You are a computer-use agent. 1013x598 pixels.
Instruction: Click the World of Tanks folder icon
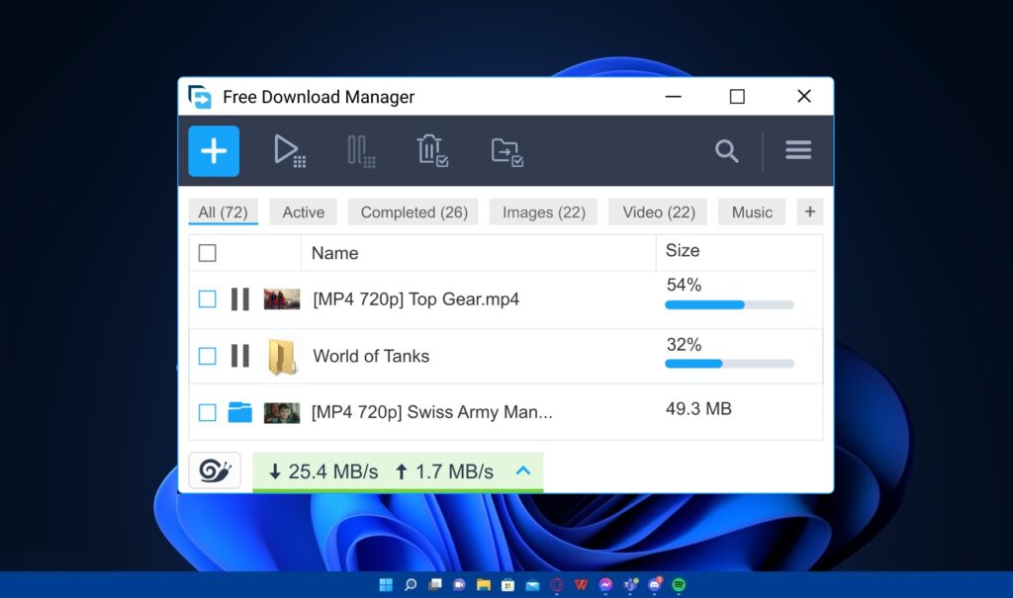tap(282, 357)
